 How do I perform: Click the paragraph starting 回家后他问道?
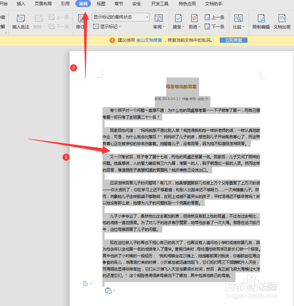(x=181, y=137)
